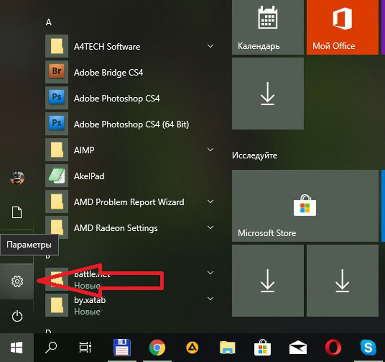The image size is (385, 362).
Task: Click the download tile below Microsoft Store's right half
Action: [x=343, y=281]
